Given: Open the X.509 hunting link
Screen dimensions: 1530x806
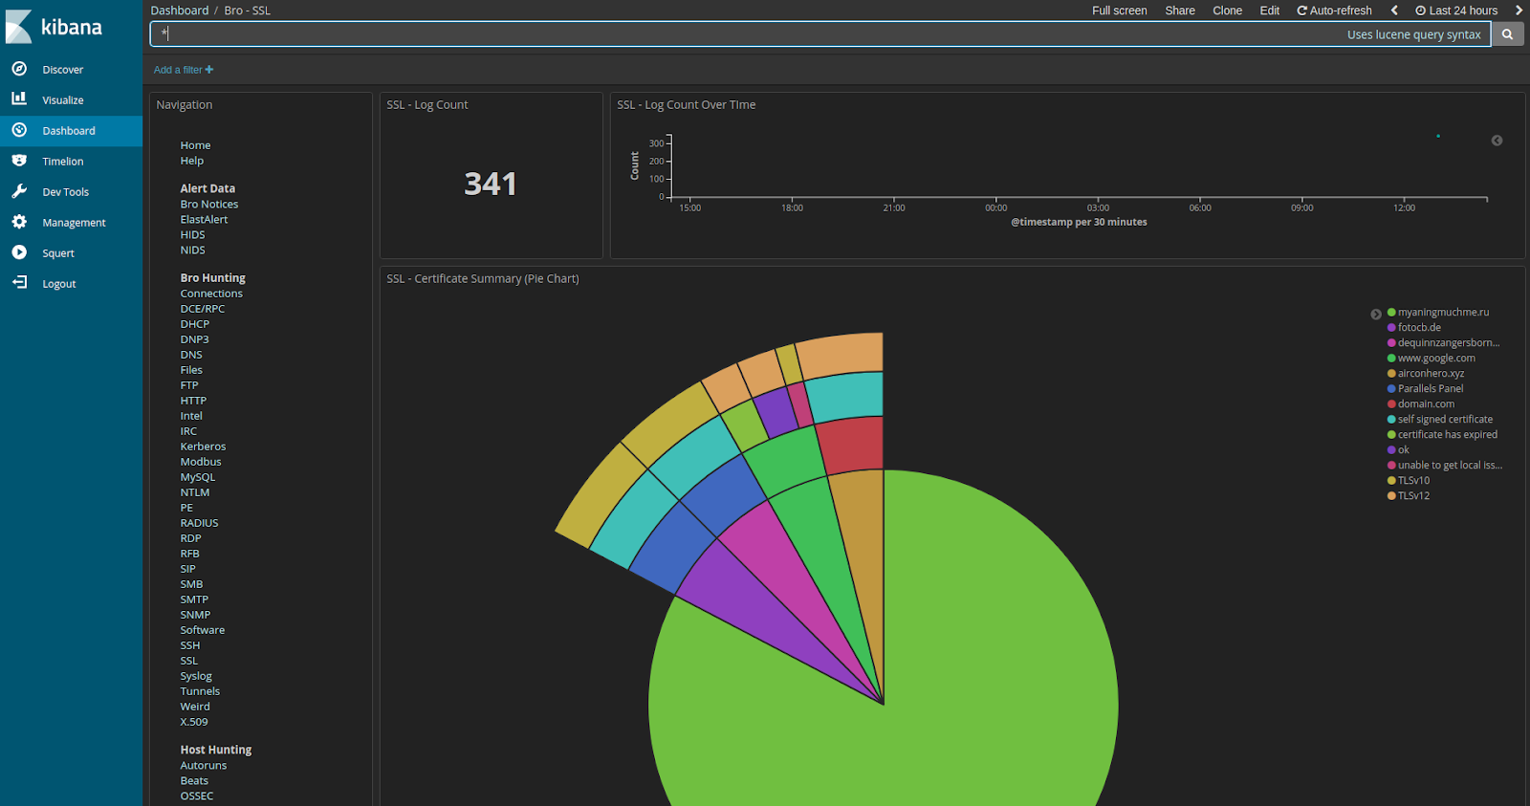Looking at the screenshot, I should tap(194, 722).
